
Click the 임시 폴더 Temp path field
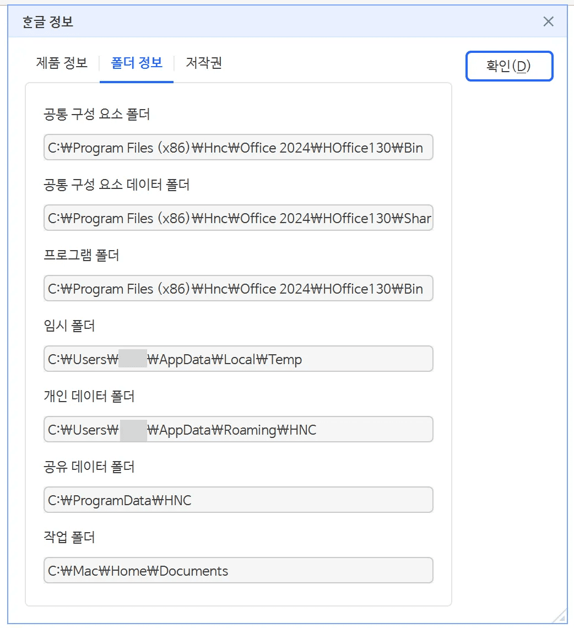(x=238, y=359)
